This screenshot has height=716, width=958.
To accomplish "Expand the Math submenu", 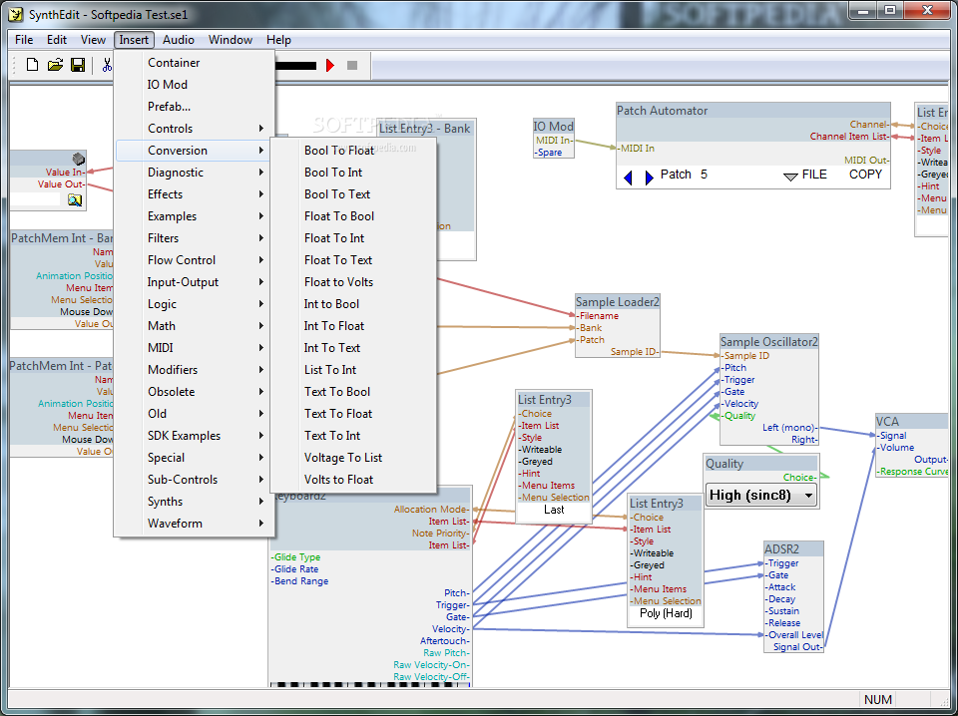I will point(195,326).
